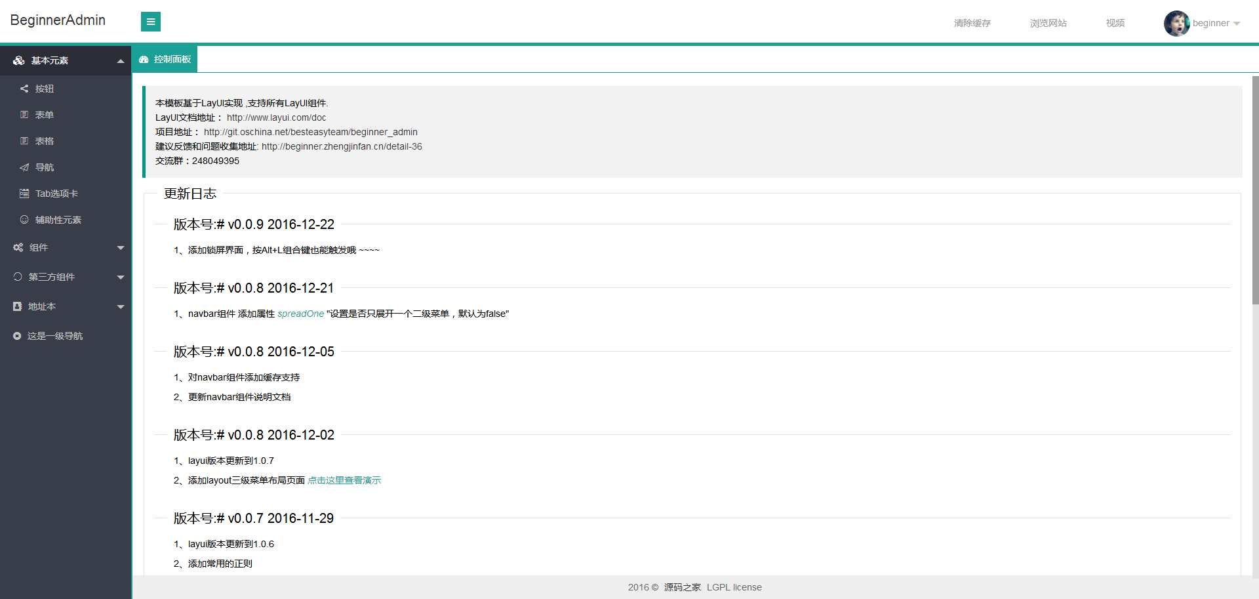
Task: Click the gears icon beside 组件
Action: pos(18,247)
